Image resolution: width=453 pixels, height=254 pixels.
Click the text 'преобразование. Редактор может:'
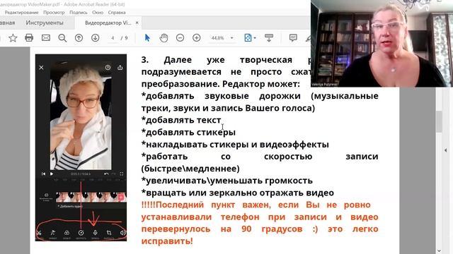(220, 84)
